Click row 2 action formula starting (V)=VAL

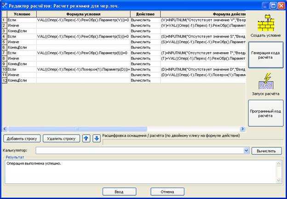[x=203, y=25]
